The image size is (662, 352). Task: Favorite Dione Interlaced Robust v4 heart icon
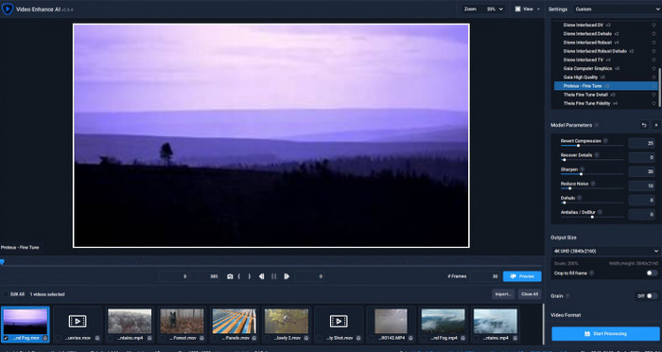[654, 43]
